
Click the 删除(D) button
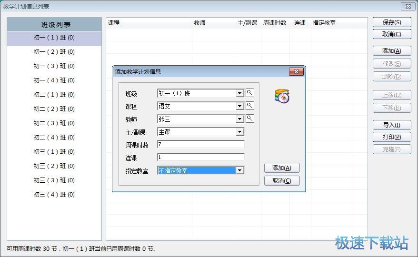pyautogui.click(x=392, y=77)
